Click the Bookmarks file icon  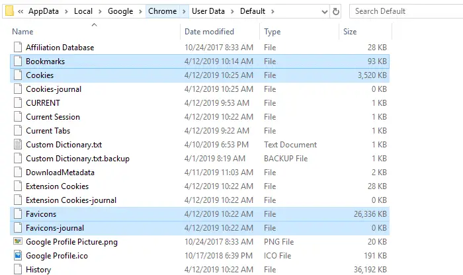pos(18,61)
